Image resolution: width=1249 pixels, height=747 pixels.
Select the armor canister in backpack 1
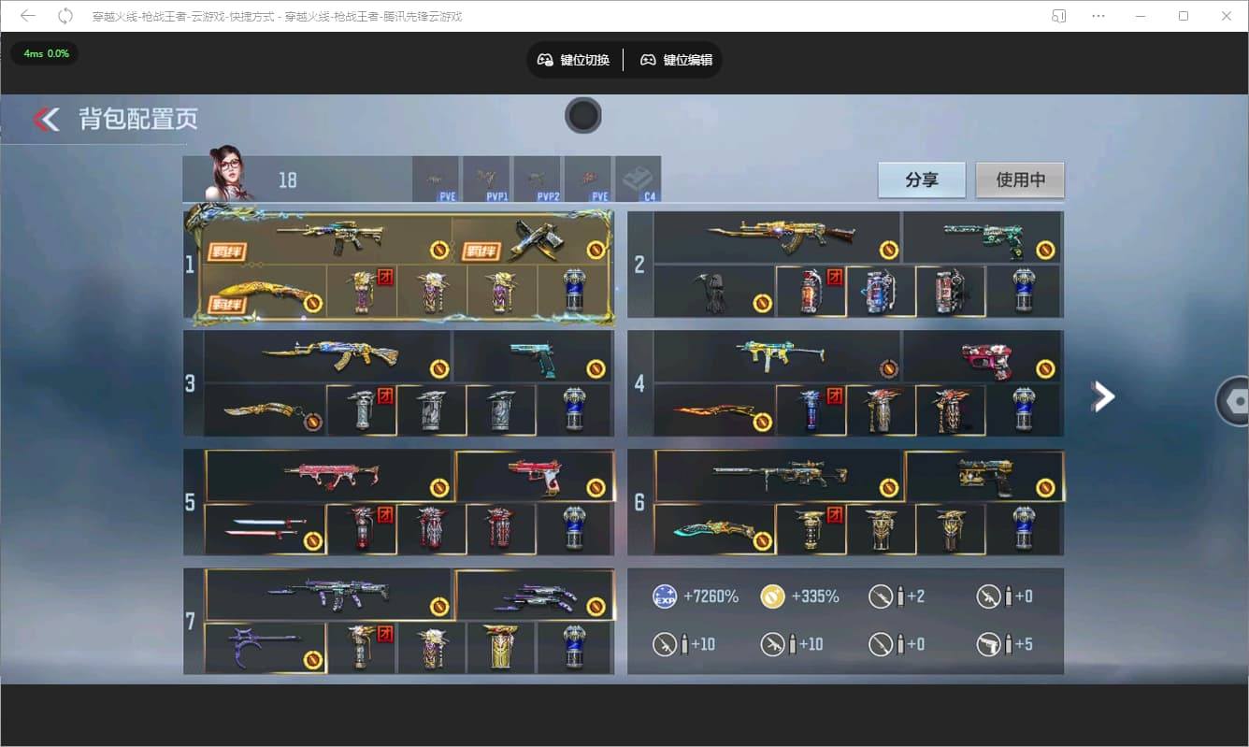[575, 292]
